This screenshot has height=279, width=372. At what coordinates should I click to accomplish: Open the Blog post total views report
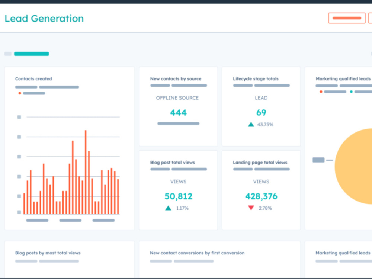(173, 163)
